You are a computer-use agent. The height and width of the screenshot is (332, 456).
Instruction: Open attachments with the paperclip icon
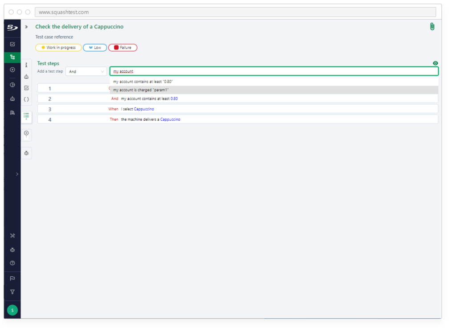pos(432,26)
